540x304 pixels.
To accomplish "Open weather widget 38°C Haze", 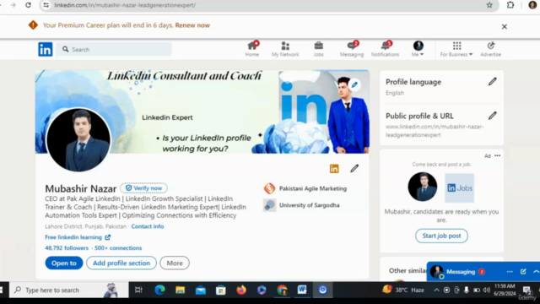I will coord(403,290).
